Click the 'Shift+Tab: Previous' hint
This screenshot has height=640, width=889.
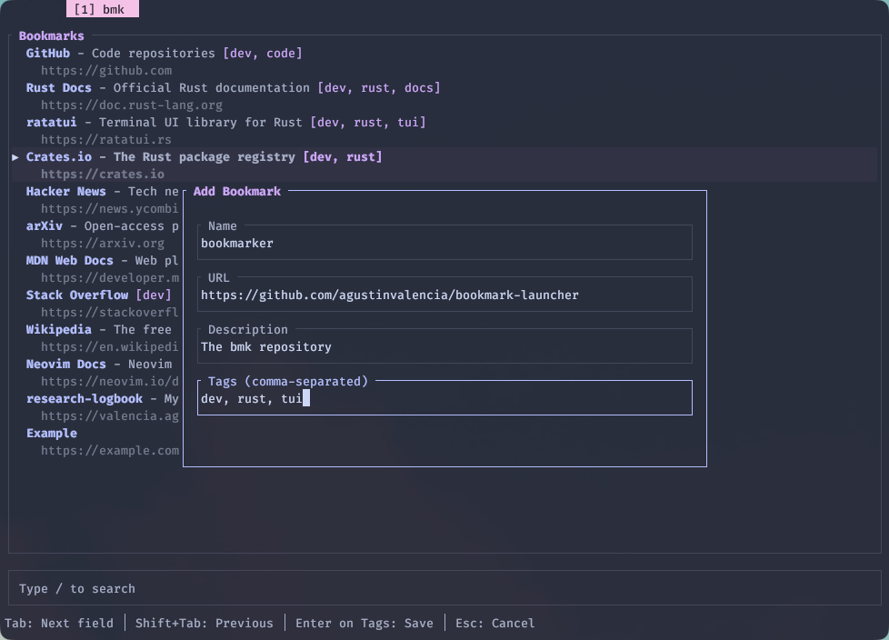[x=205, y=624]
